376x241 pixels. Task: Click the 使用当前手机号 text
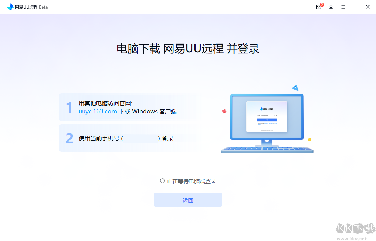tap(99, 139)
